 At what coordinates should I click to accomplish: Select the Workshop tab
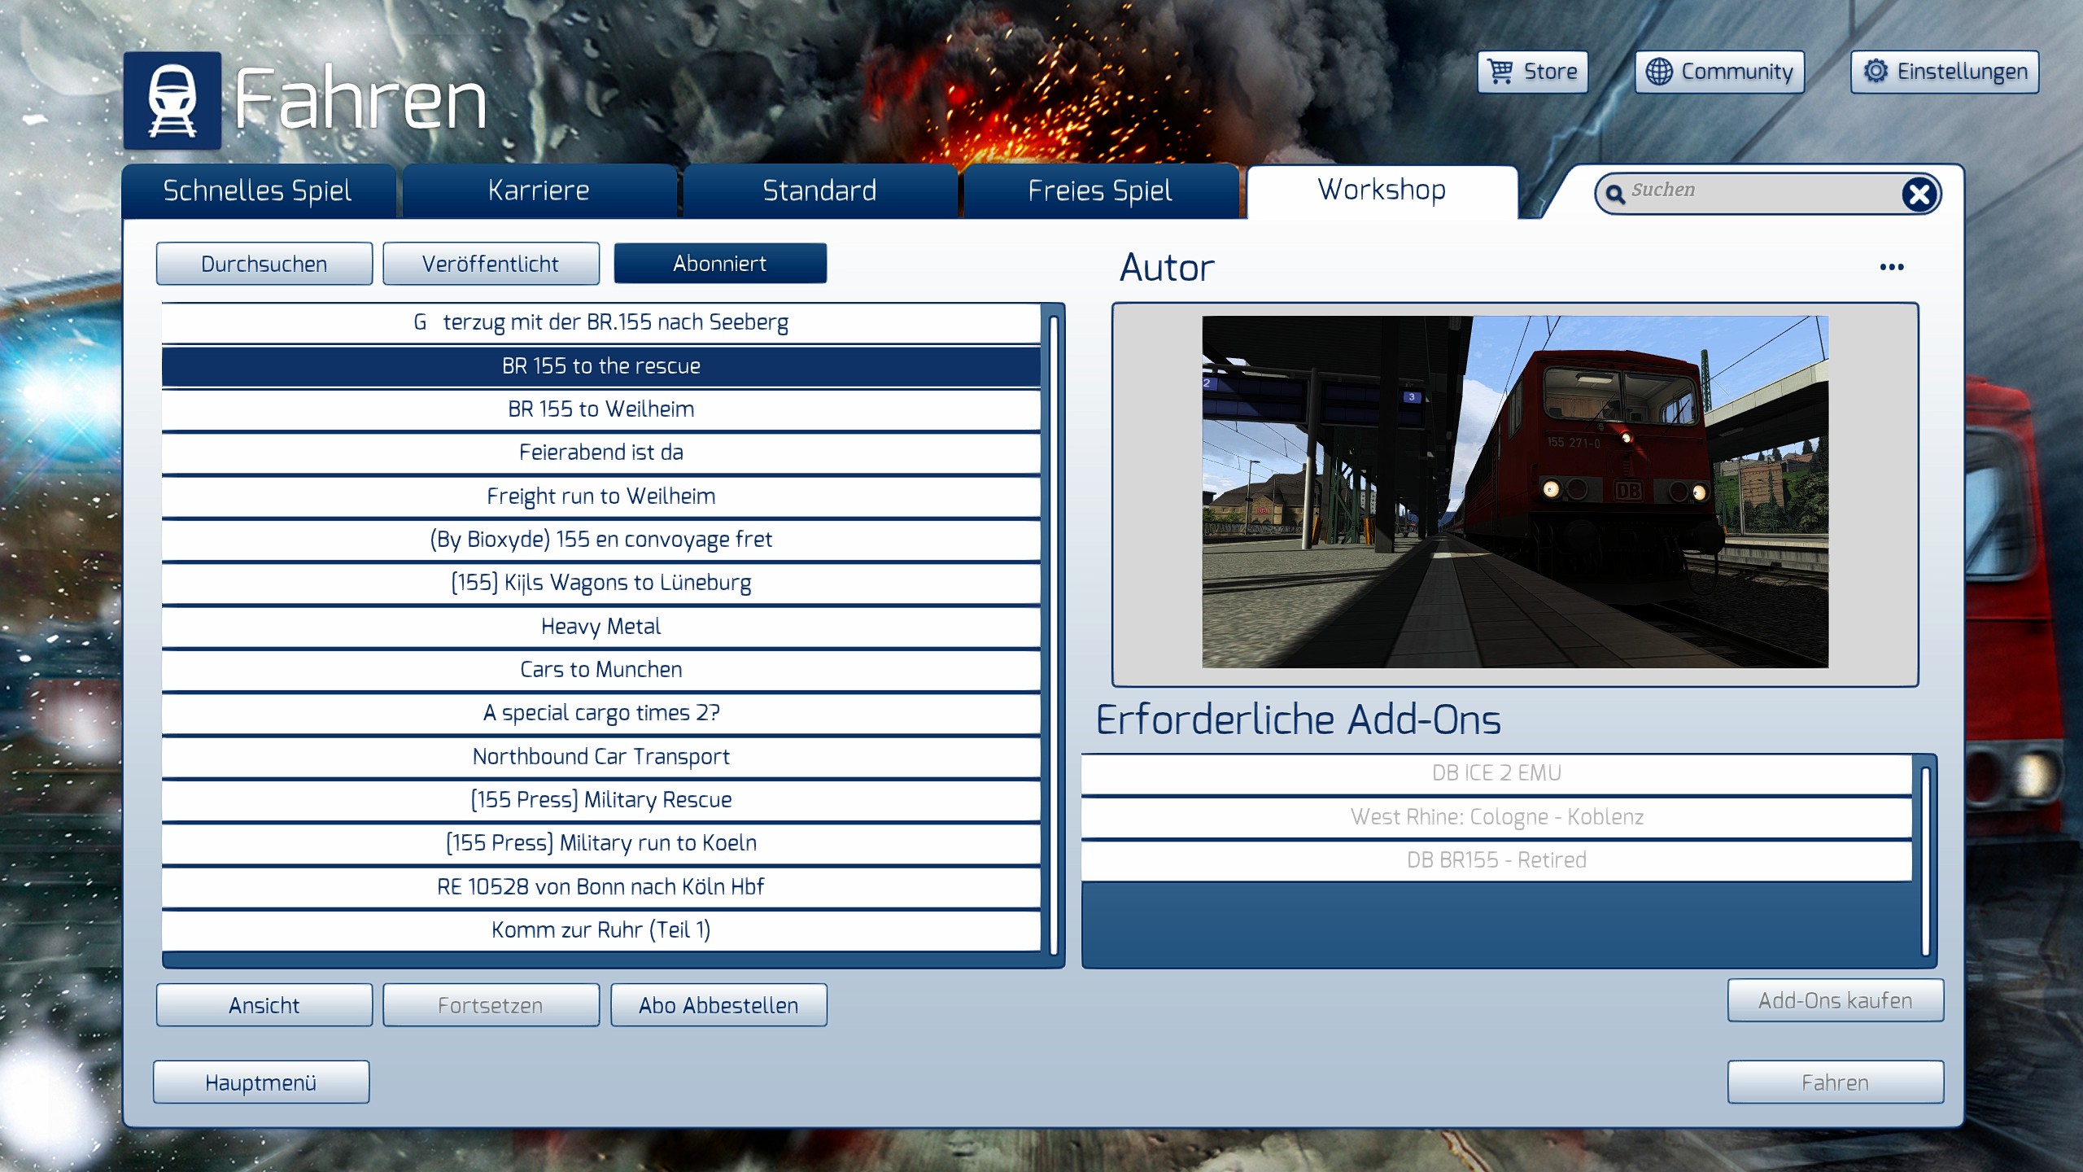pos(1382,190)
